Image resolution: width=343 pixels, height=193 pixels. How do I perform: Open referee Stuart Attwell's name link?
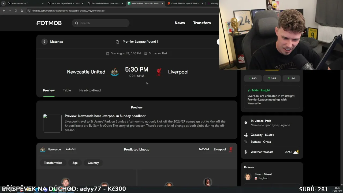(263, 174)
